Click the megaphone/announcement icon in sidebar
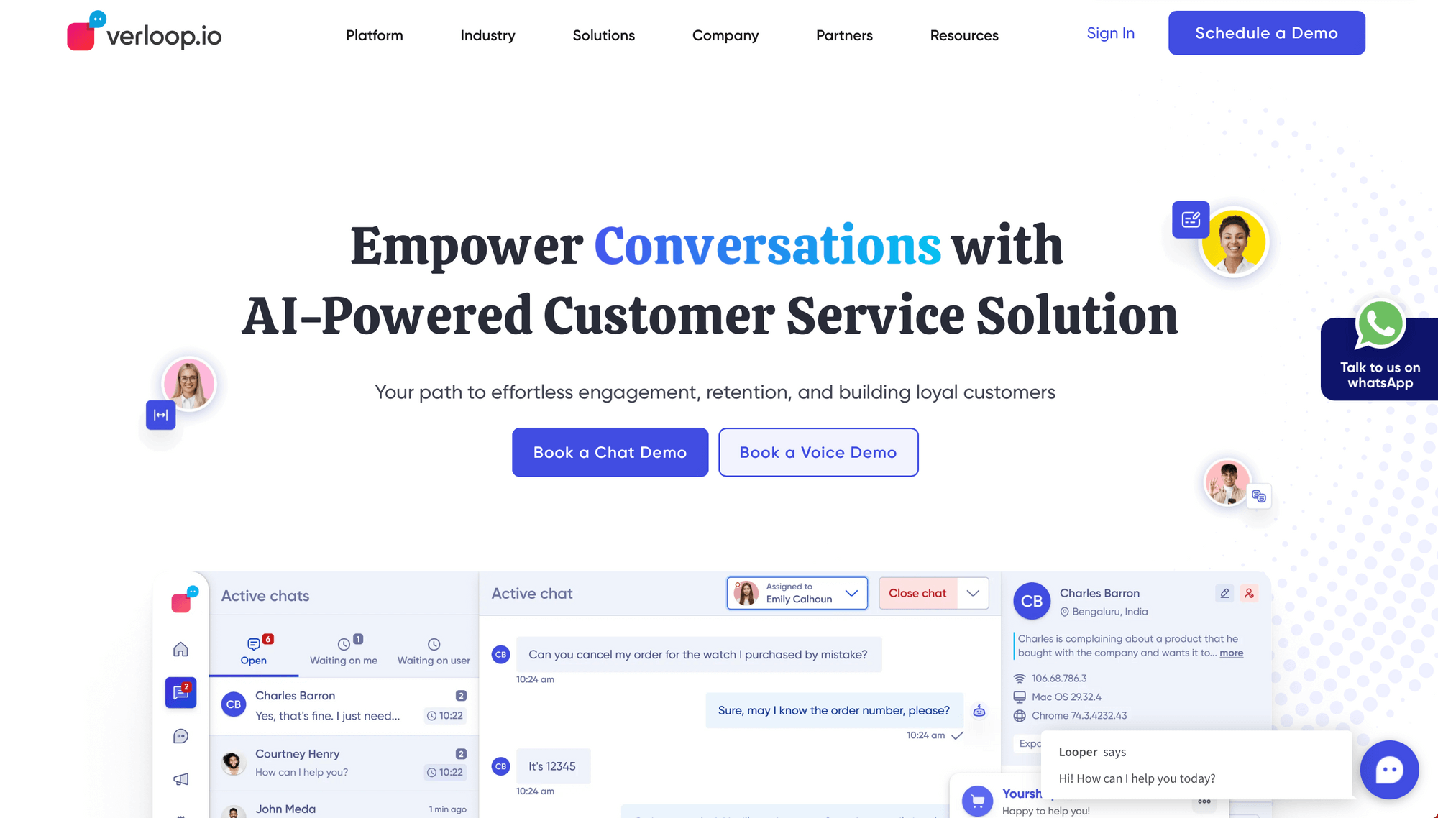1438x818 pixels. [x=180, y=779]
